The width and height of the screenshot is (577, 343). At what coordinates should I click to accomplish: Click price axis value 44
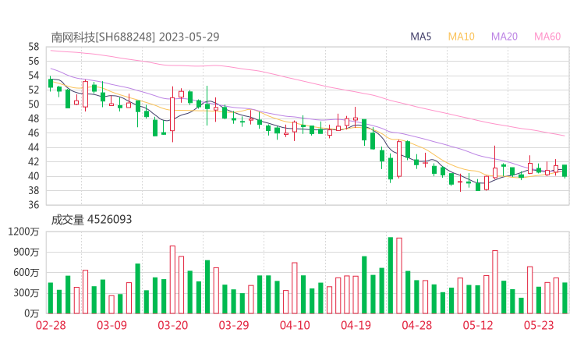tap(34, 147)
